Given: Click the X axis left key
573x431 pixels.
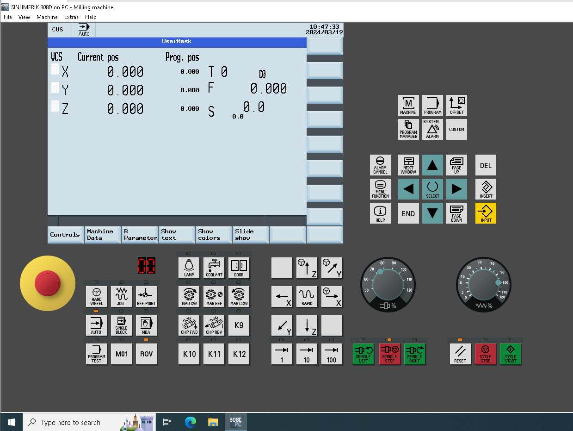Looking at the screenshot, I should tap(282, 297).
